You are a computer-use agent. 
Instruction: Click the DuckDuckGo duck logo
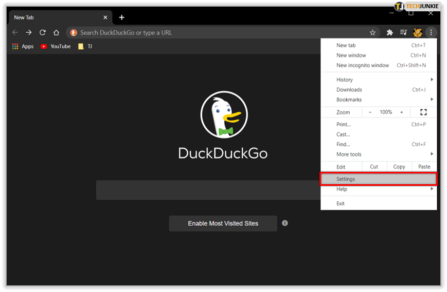tap(224, 114)
